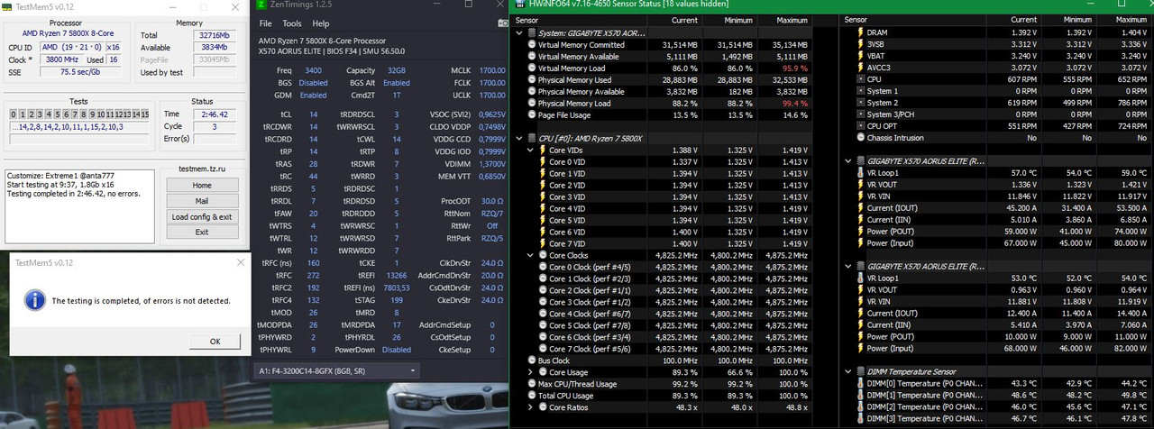Open the Help menu in ZenTimings
The width and height of the screenshot is (1154, 429).
321,23
